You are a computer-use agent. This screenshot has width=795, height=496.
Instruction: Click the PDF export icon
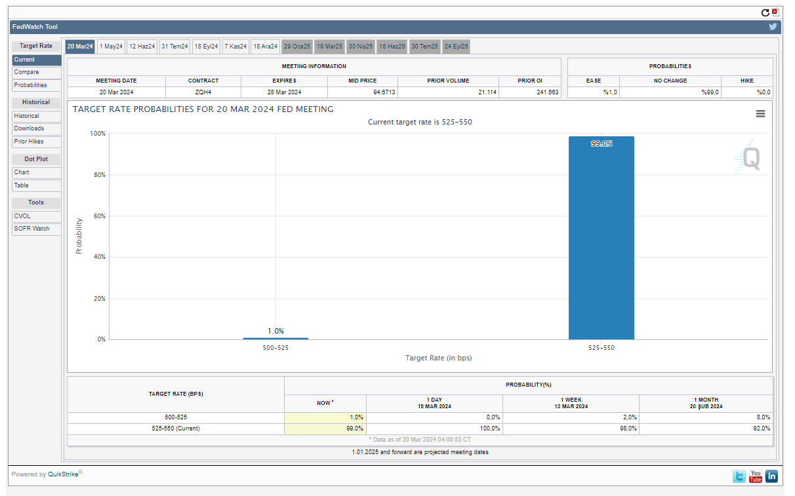(x=775, y=12)
